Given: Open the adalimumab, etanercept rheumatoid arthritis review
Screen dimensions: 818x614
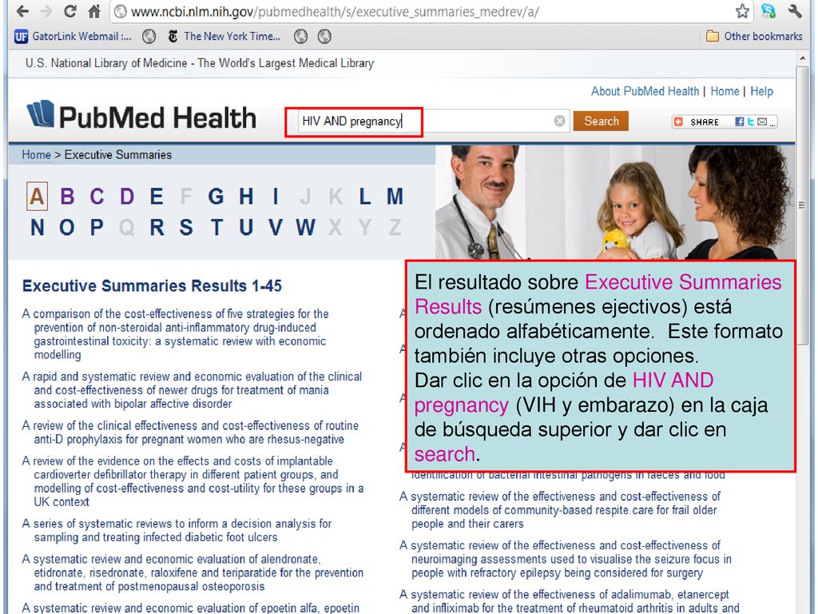Looking at the screenshot, I should coord(570,601).
